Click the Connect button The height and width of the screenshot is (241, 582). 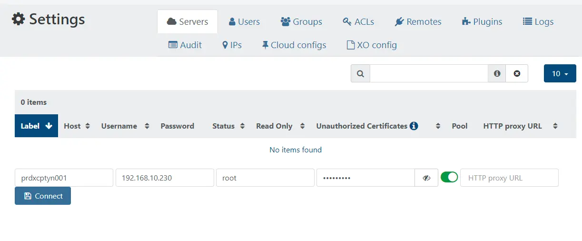click(43, 196)
